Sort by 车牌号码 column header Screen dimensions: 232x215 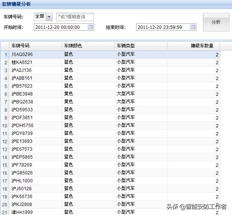tap(35, 46)
